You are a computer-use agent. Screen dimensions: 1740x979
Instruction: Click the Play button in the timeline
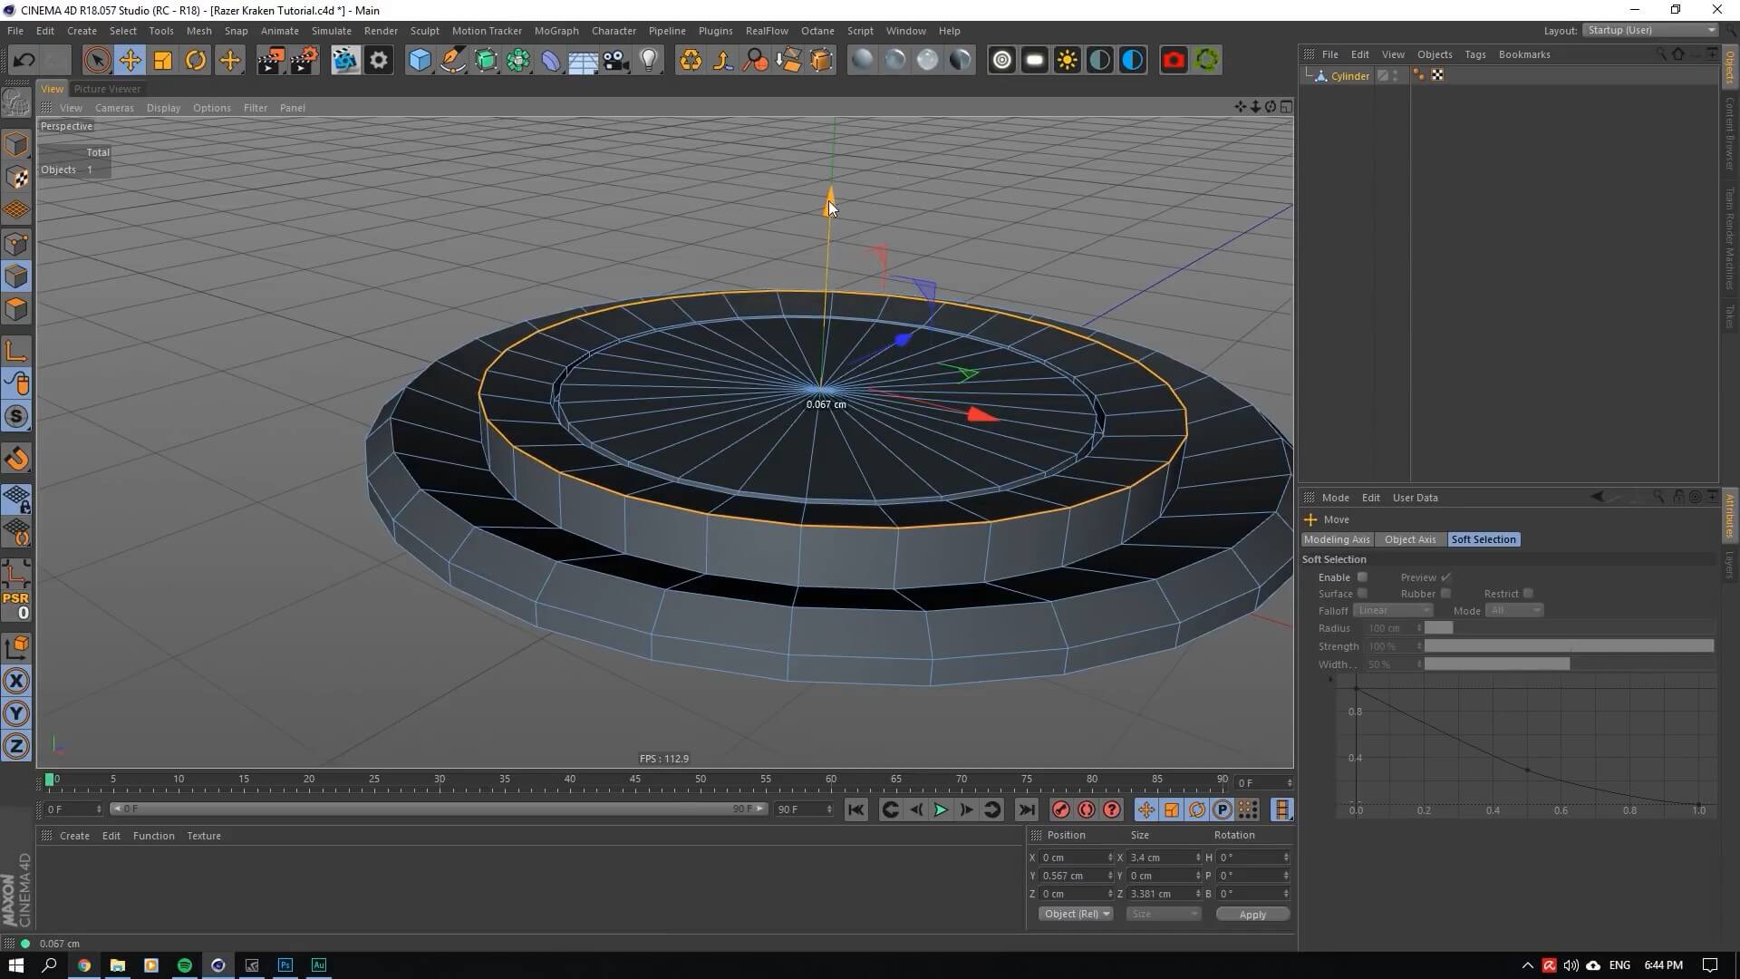tap(941, 809)
